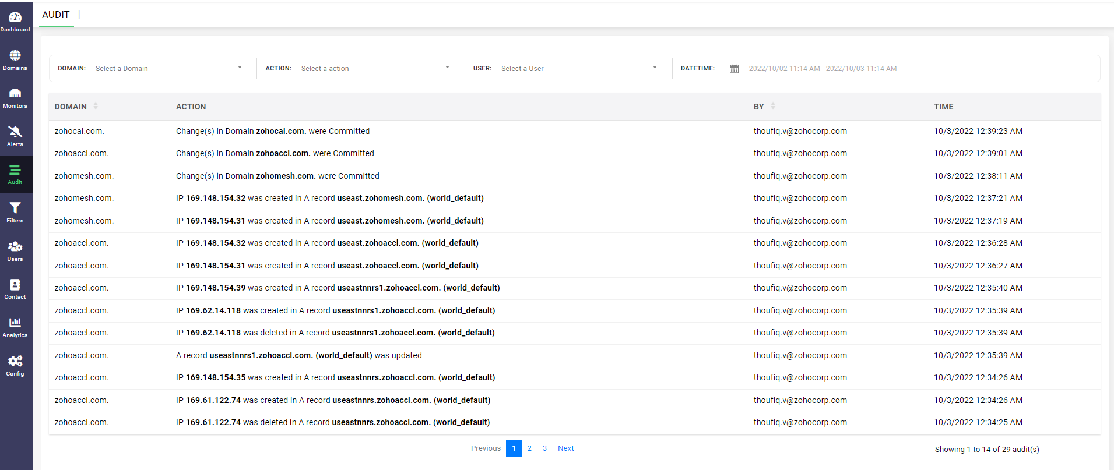Screen dimensions: 1114x470
Task: Sort the table by DOMAIN column
Action: click(x=96, y=106)
